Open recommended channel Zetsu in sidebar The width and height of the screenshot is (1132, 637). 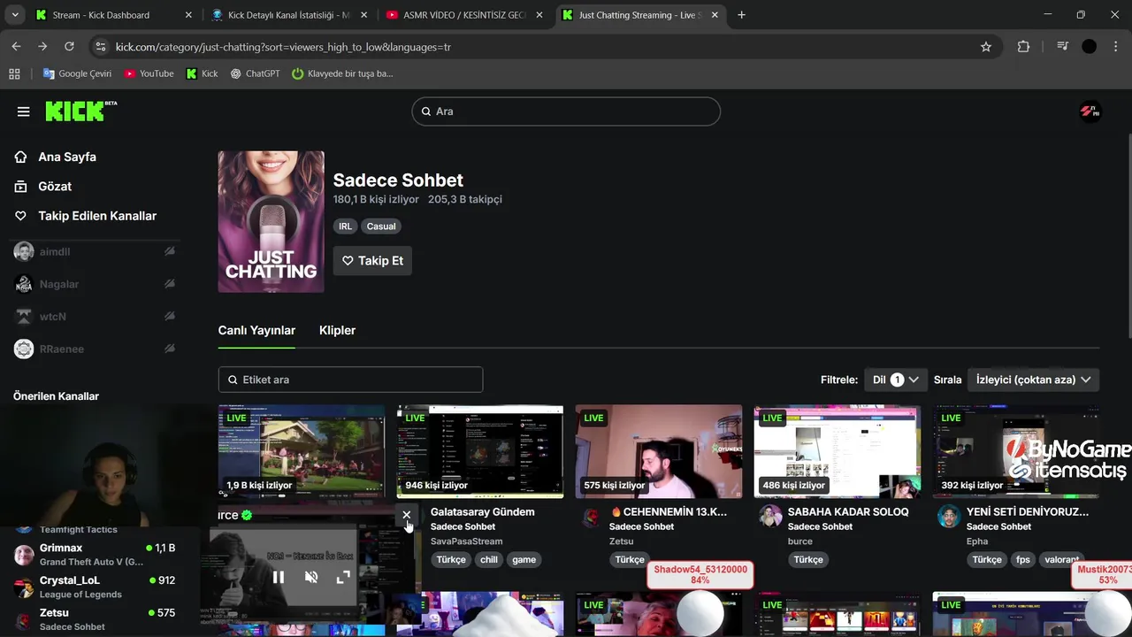(x=95, y=619)
